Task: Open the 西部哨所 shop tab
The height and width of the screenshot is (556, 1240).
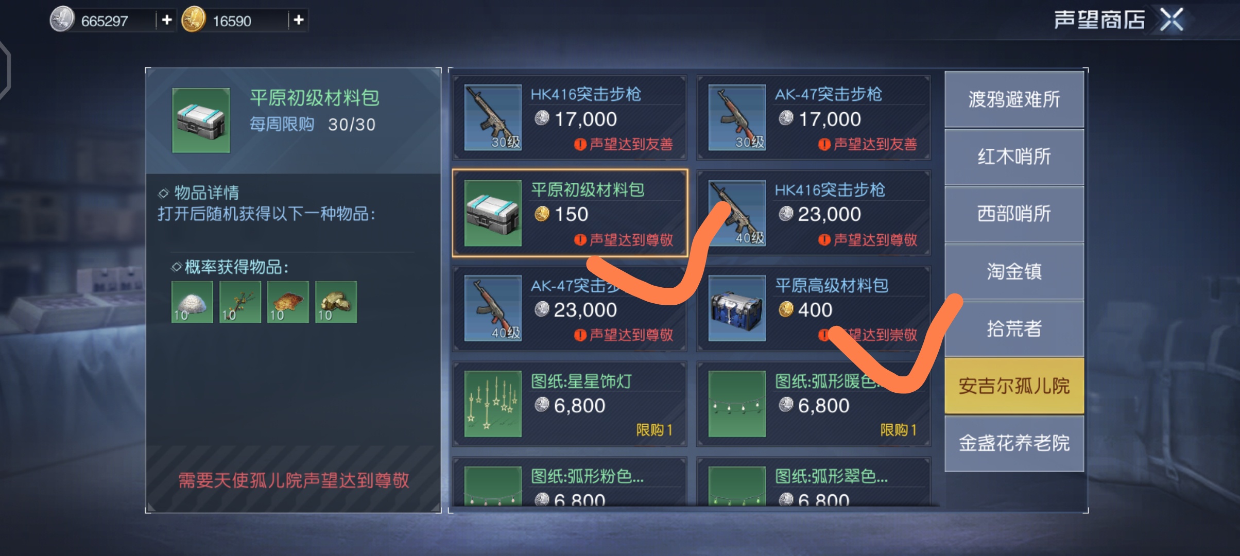Action: click(x=1014, y=214)
